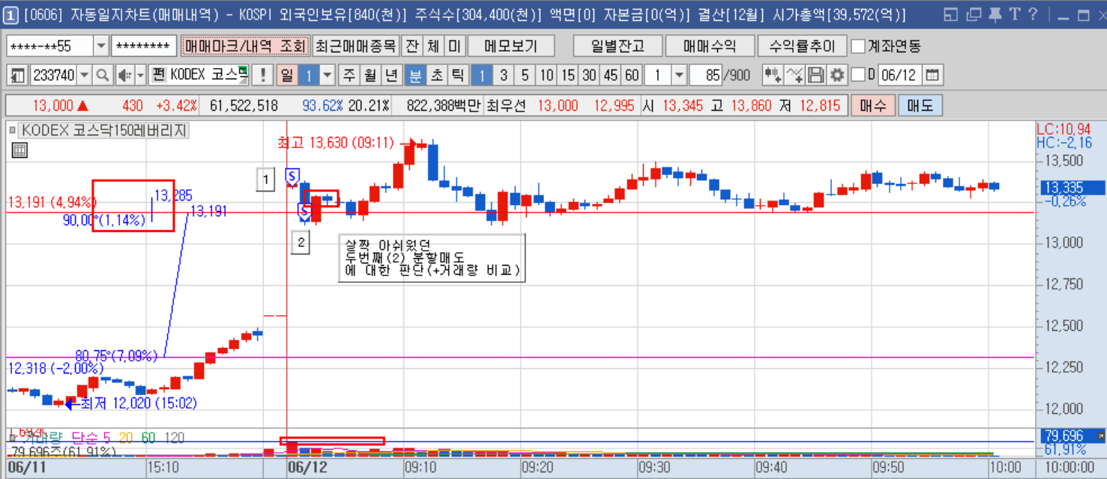Open the custom interval dropdown showing 1

click(679, 75)
